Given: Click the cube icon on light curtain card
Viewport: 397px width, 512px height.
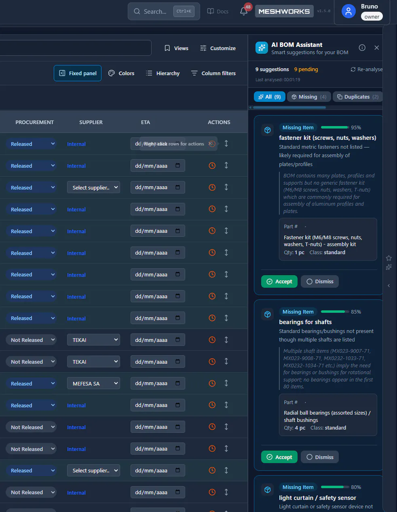Looking at the screenshot, I should [268, 490].
